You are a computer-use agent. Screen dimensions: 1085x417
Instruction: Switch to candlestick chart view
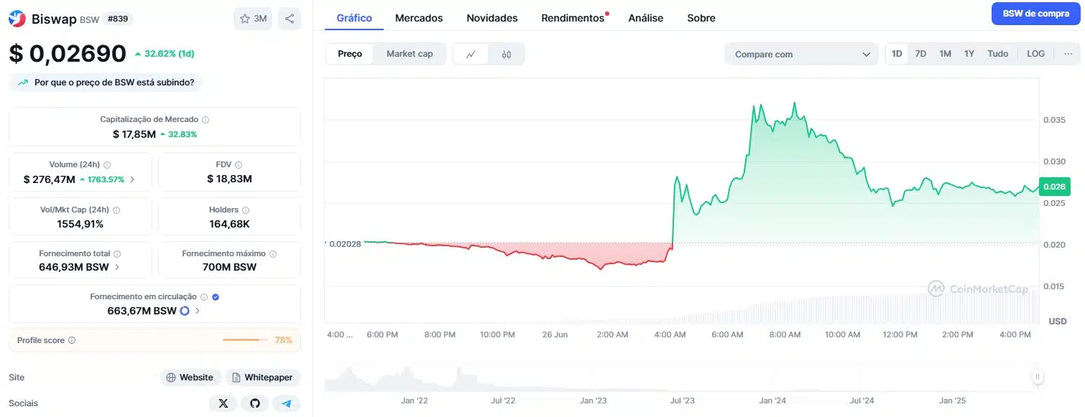[507, 53]
